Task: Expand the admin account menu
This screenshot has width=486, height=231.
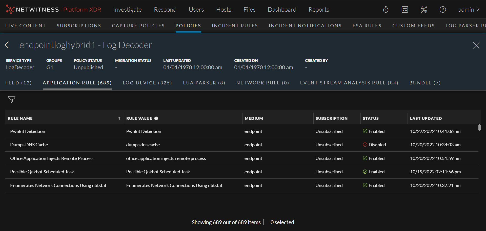Action: (469, 9)
